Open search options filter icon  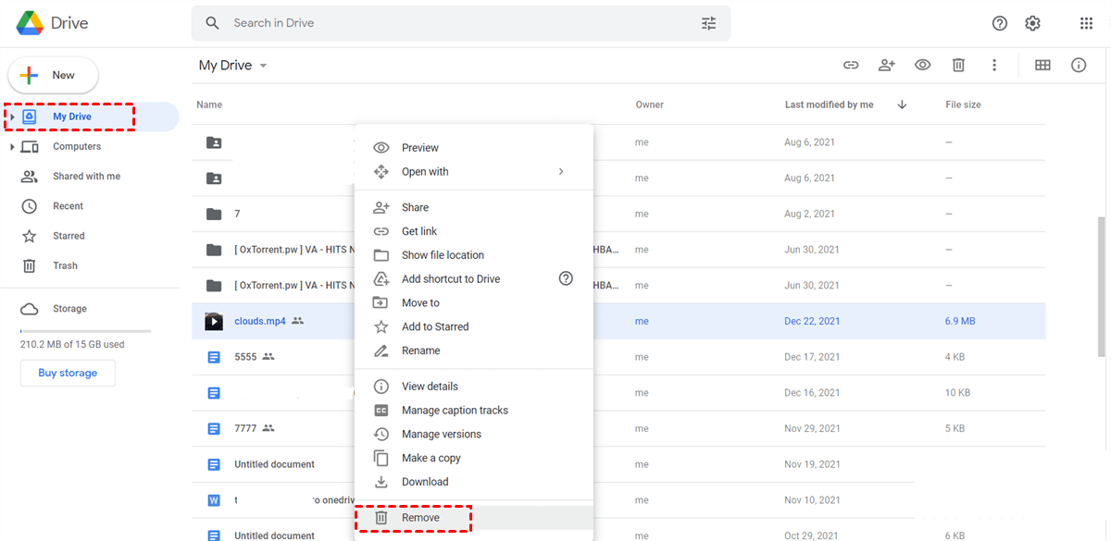(x=708, y=23)
